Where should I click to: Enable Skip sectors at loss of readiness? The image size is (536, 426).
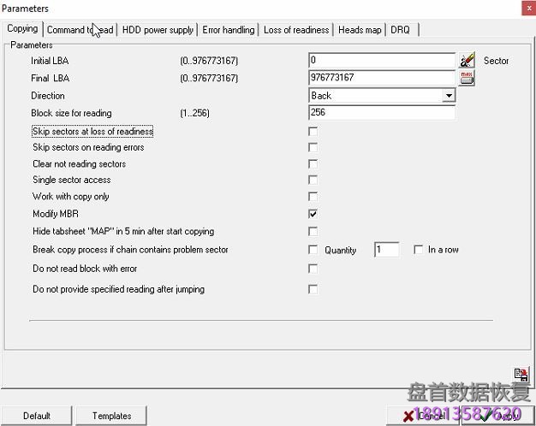313,132
